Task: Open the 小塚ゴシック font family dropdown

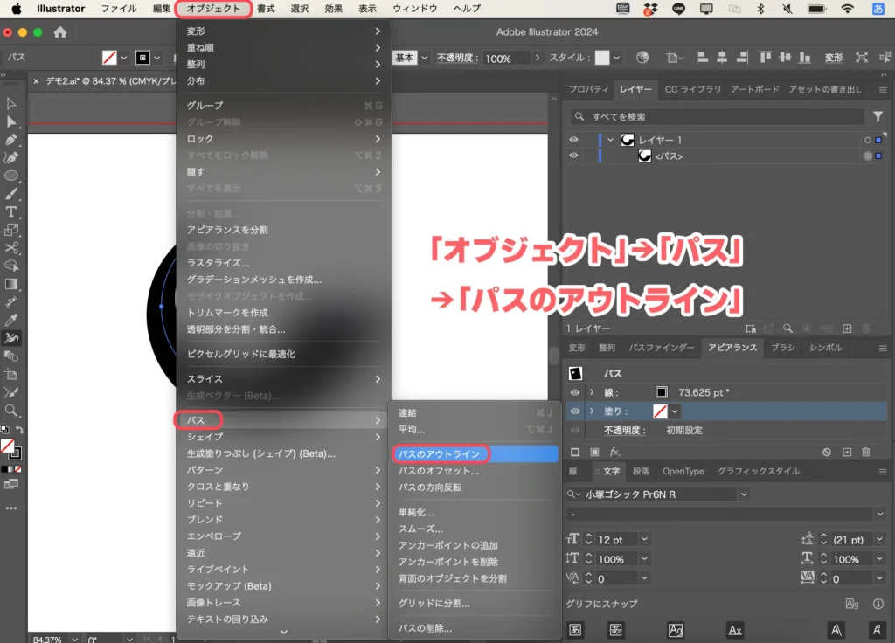Action: tap(744, 494)
